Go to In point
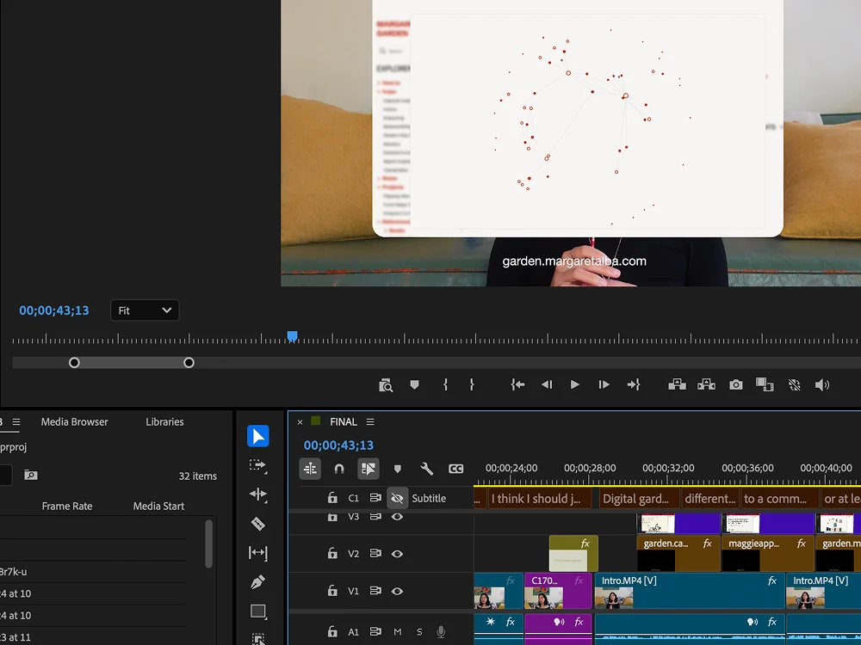The height and width of the screenshot is (645, 861). click(517, 384)
